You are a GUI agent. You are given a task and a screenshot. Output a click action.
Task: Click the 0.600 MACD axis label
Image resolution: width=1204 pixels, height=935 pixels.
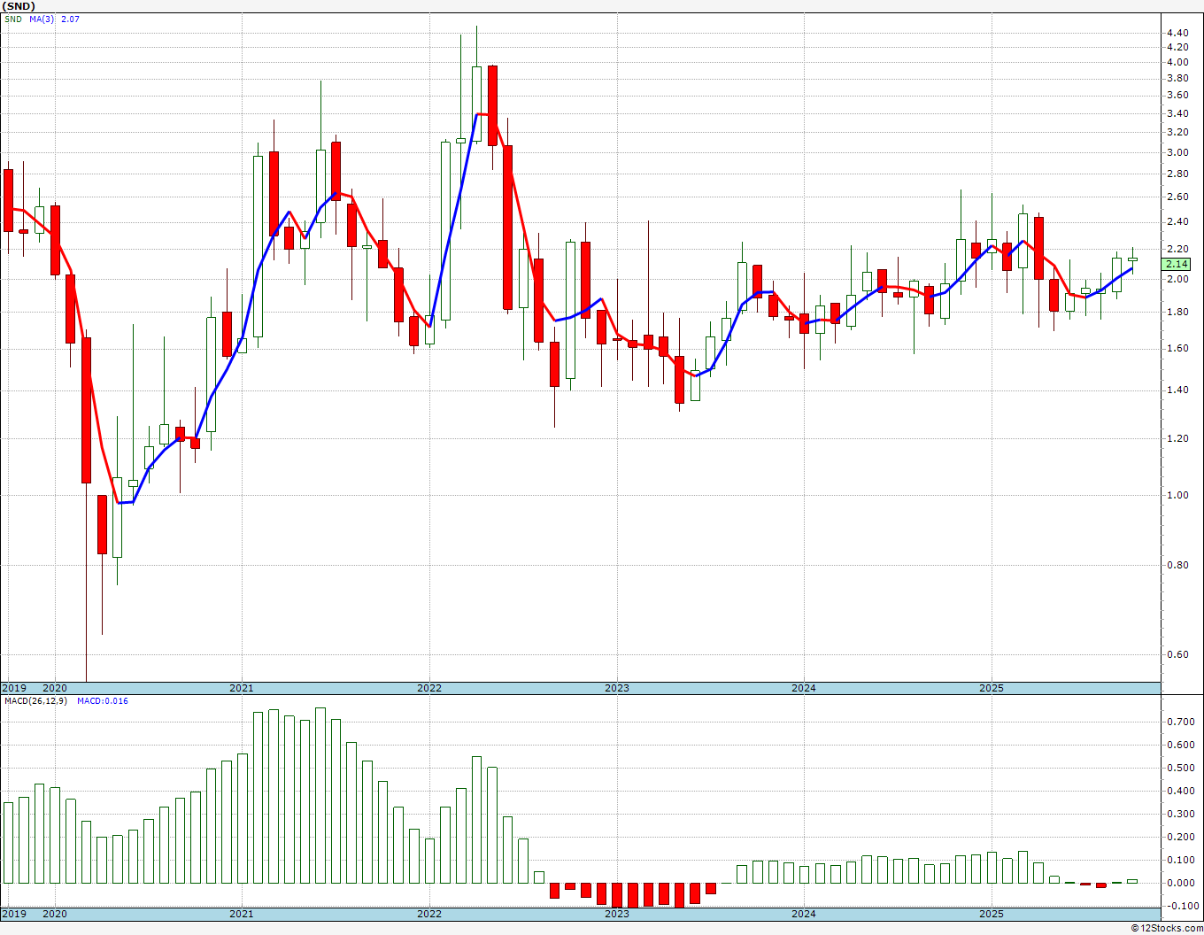[x=1180, y=745]
